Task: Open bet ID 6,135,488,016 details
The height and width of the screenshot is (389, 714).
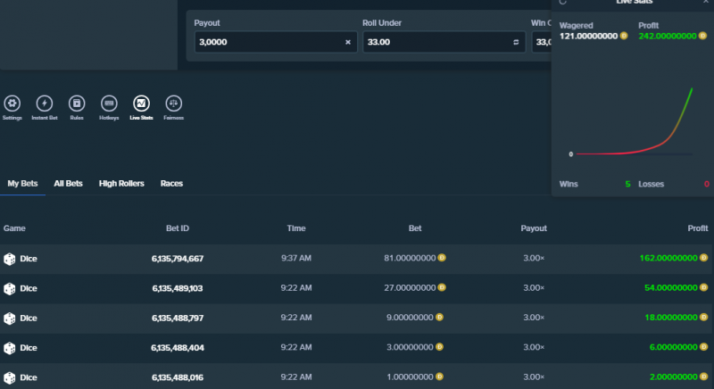Action: click(x=178, y=377)
